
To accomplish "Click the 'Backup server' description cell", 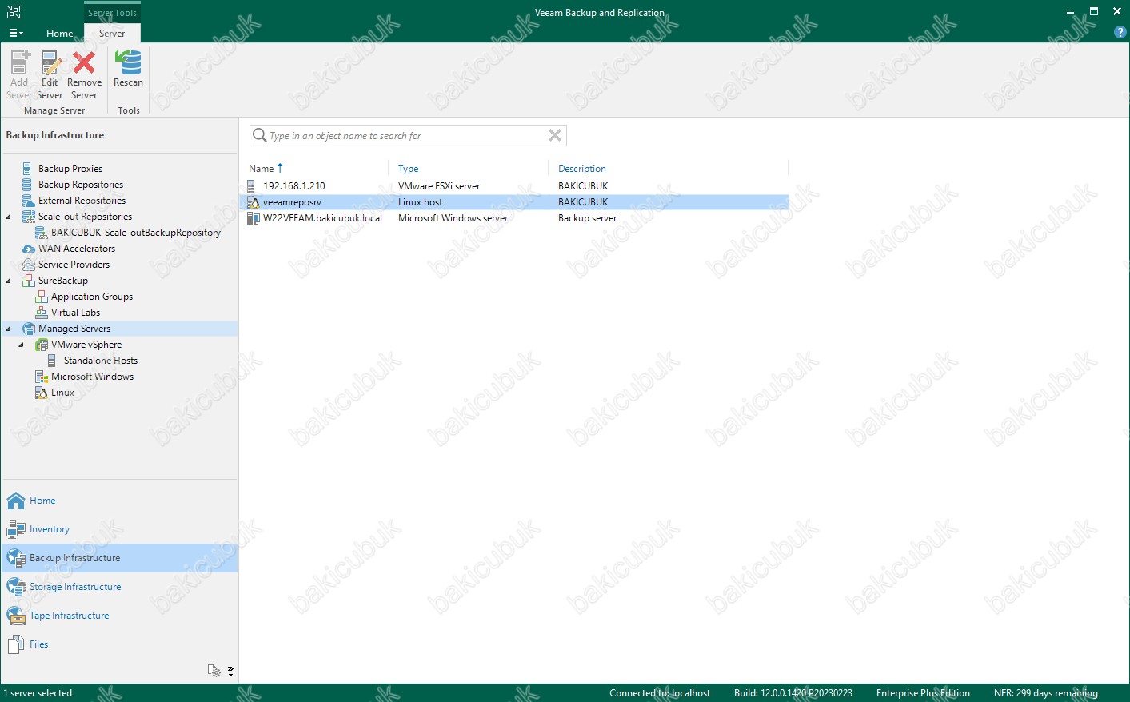I will point(587,218).
